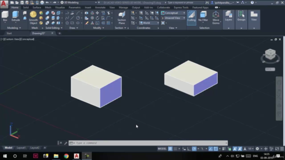Screen dimensions: 285x160
Task: Select the Line draw tool
Action: pos(72,18)
